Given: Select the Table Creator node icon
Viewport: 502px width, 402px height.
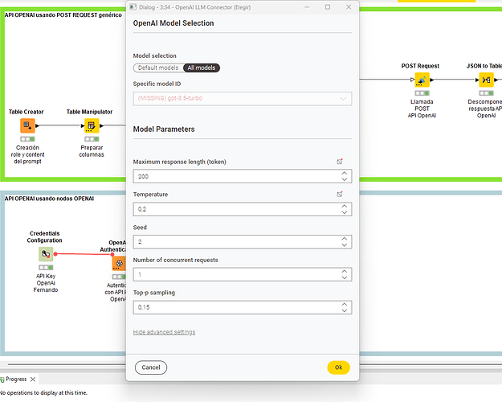Looking at the screenshot, I should tap(27, 125).
